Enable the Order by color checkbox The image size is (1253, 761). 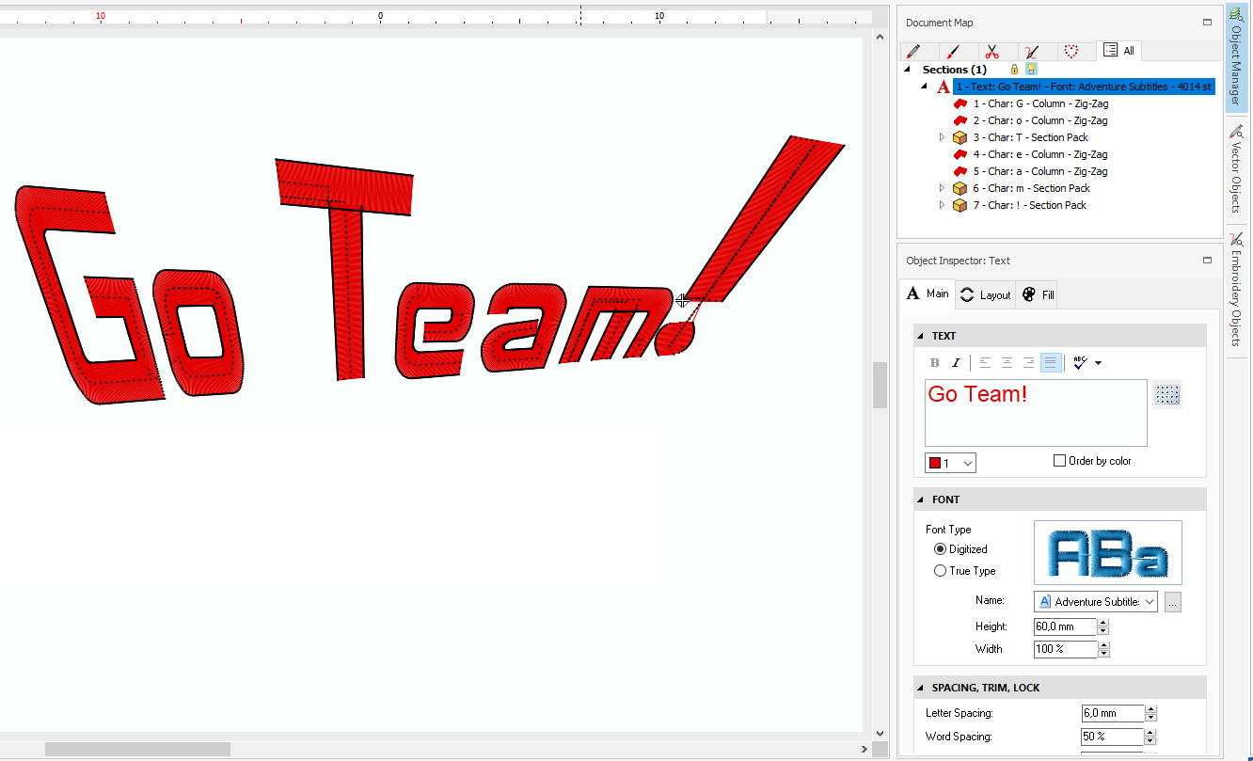click(x=1060, y=461)
